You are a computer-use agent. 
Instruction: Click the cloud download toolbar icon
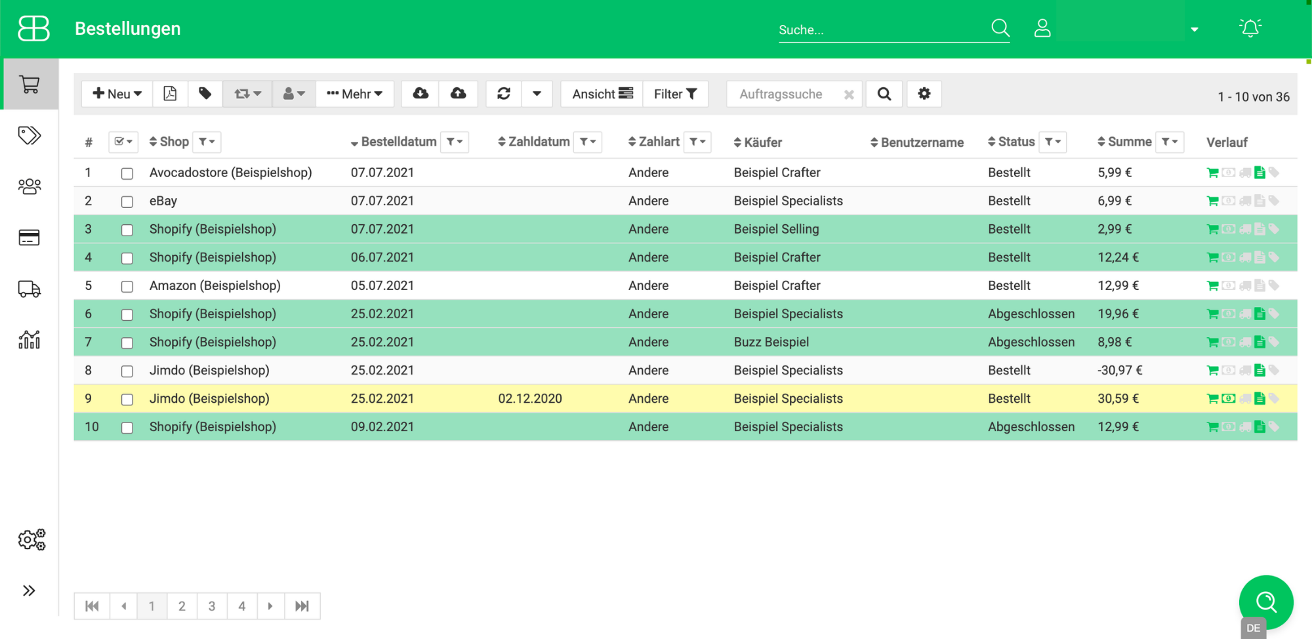[x=420, y=94]
